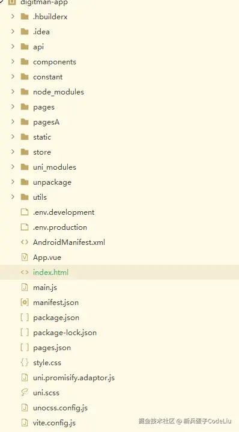The image size is (239, 432).
Task: Click the XML icon beside AndroidManifest.xml
Action: coord(25,242)
